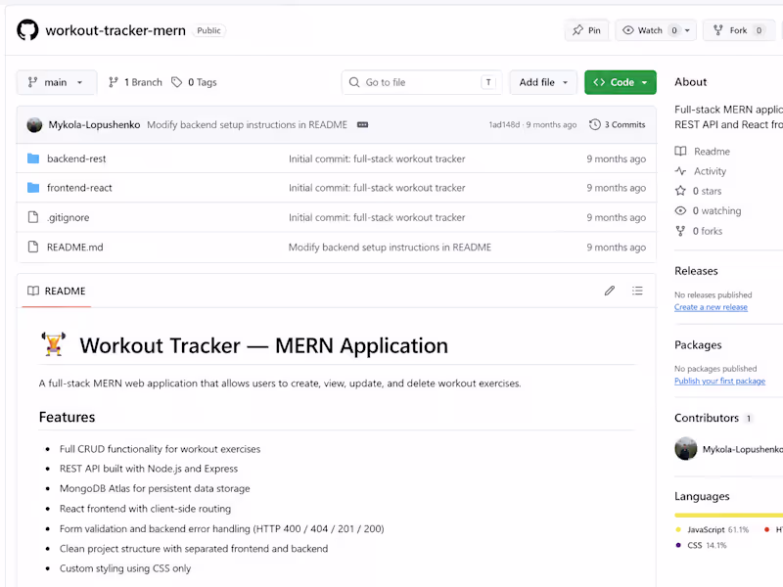
Task: Click the README.md file icon
Action: 33,247
